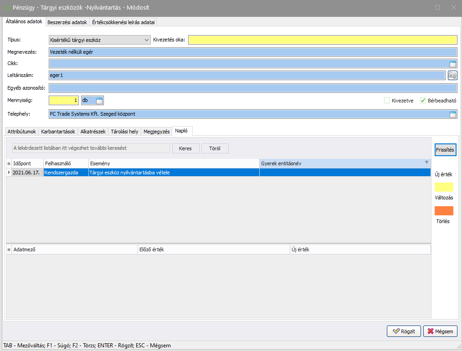
Task: Click the Rögzít save button
Action: point(404,331)
